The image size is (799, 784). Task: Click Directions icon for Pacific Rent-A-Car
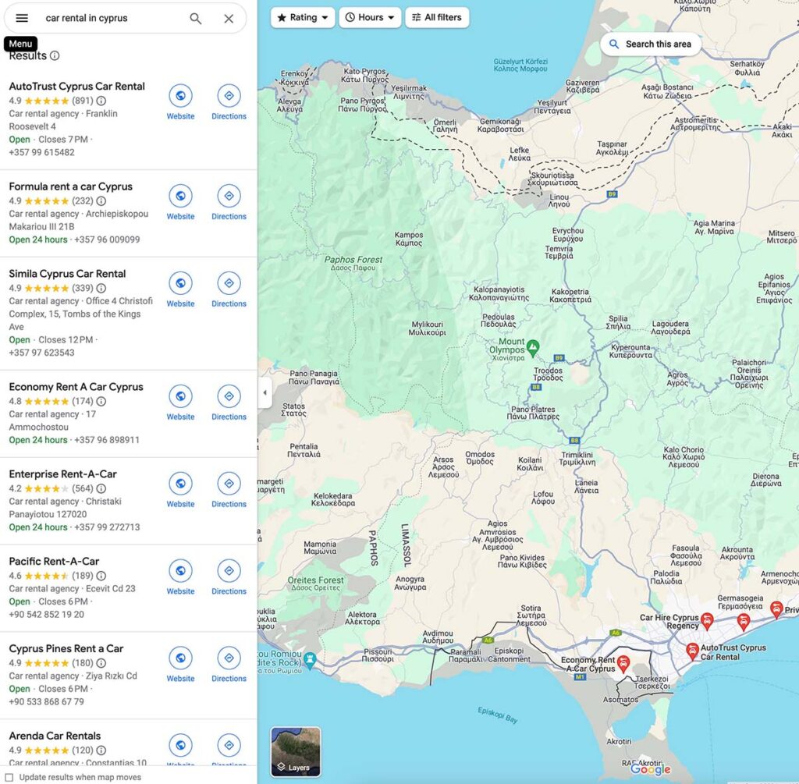point(229,571)
